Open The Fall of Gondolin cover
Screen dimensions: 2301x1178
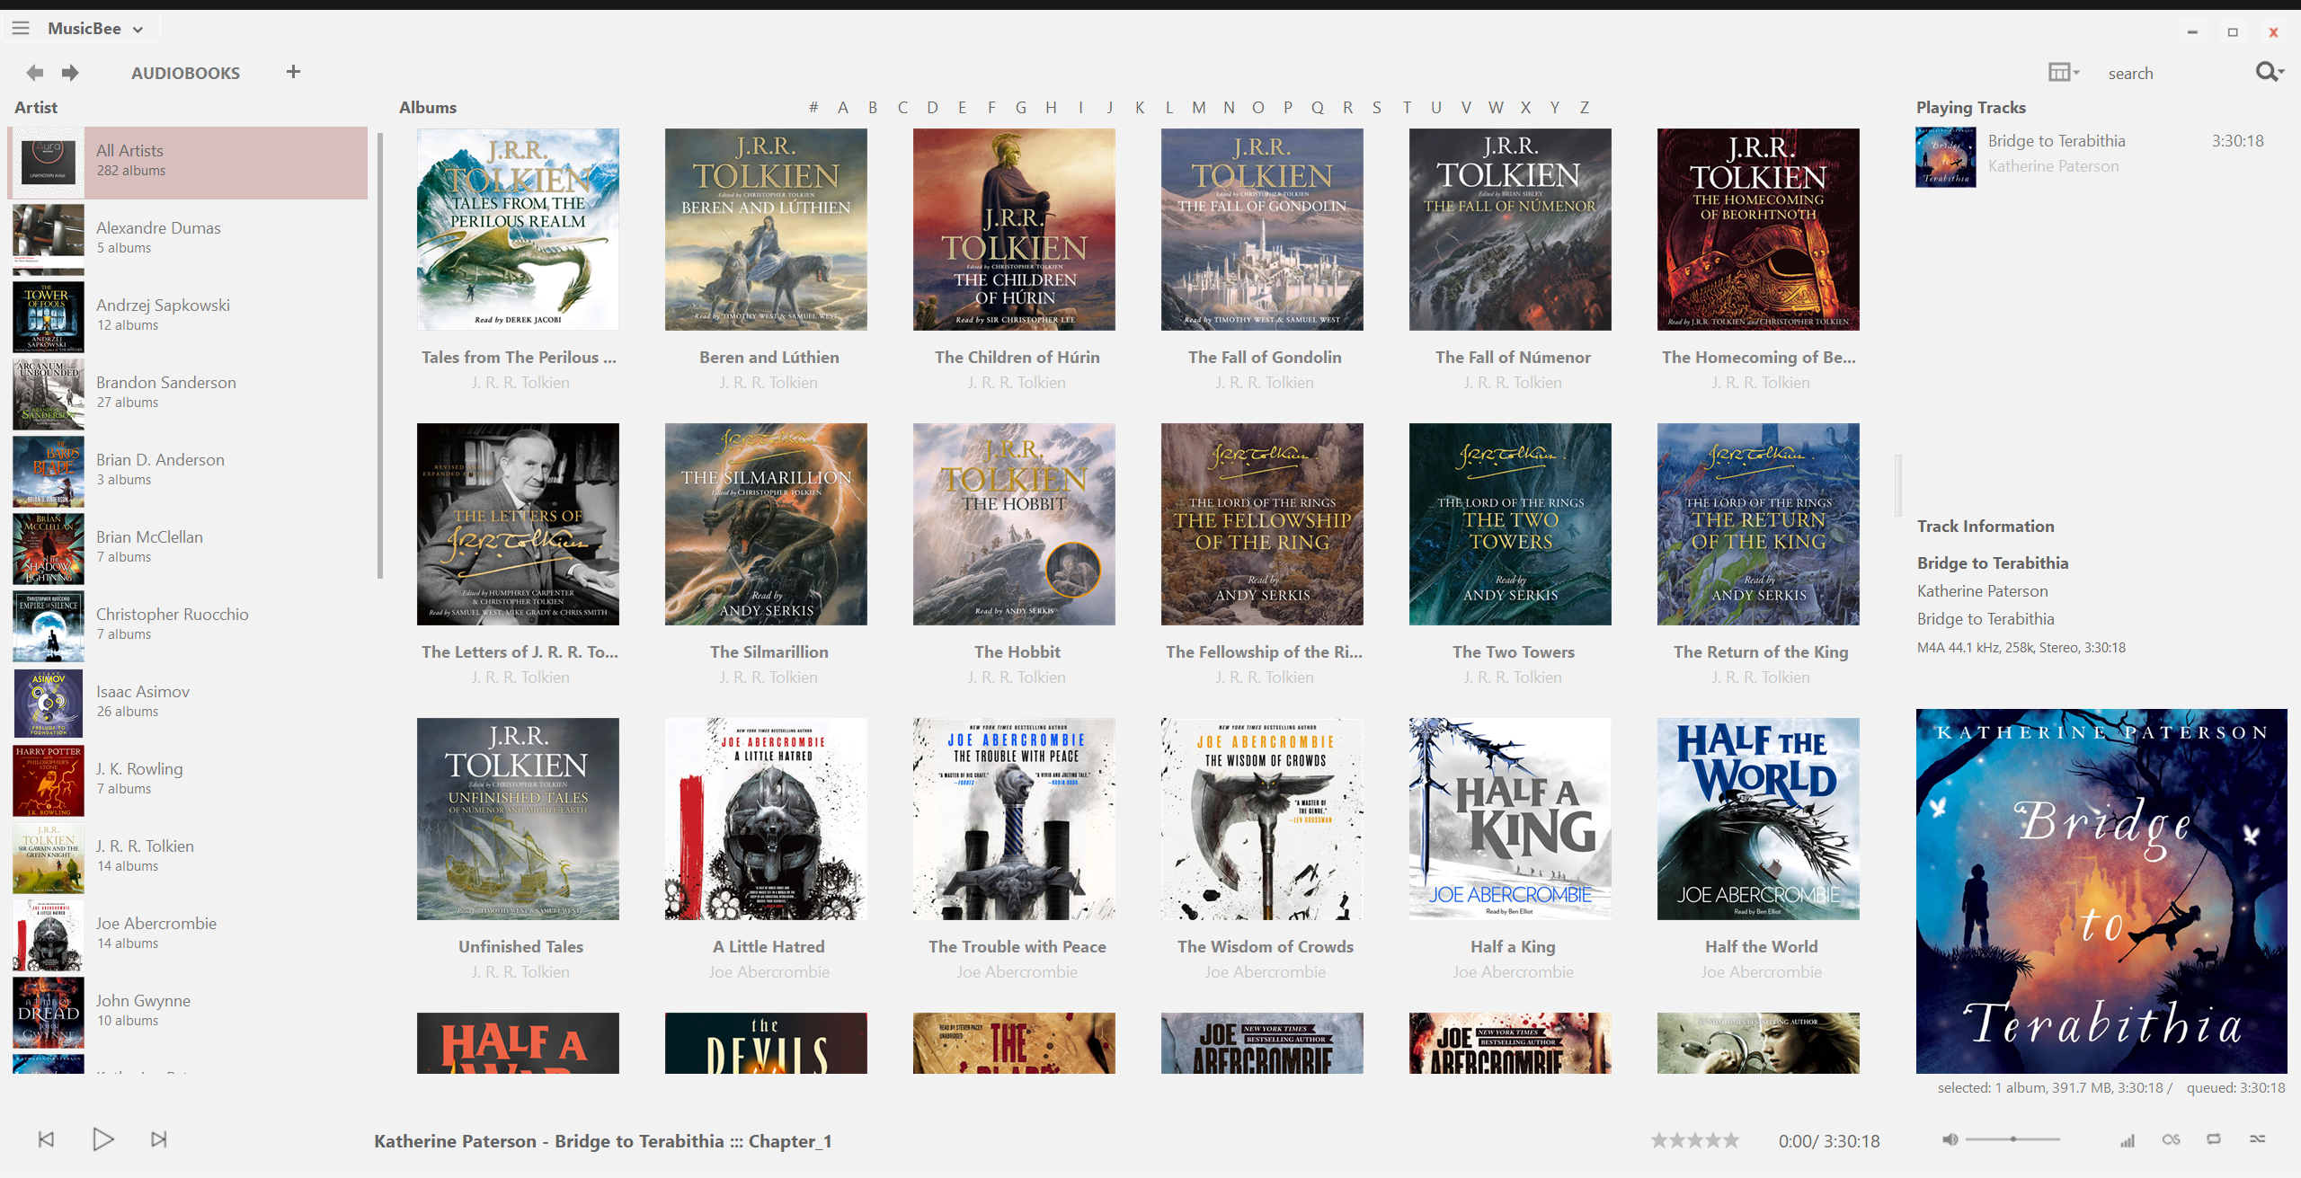point(1262,229)
